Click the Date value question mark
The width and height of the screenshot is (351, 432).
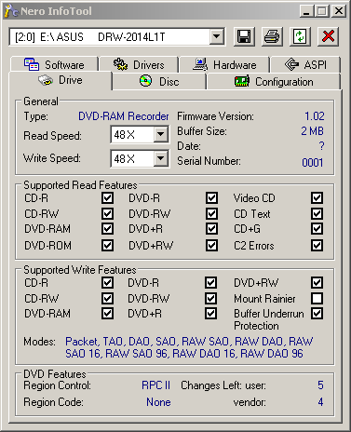tap(322, 146)
